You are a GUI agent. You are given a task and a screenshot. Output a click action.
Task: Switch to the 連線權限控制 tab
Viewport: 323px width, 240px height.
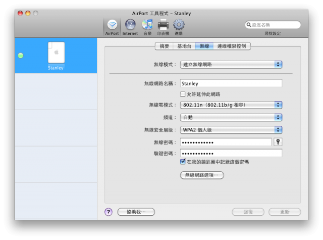click(x=232, y=46)
